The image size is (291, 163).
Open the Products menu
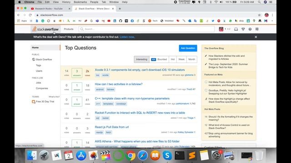pos(69,29)
